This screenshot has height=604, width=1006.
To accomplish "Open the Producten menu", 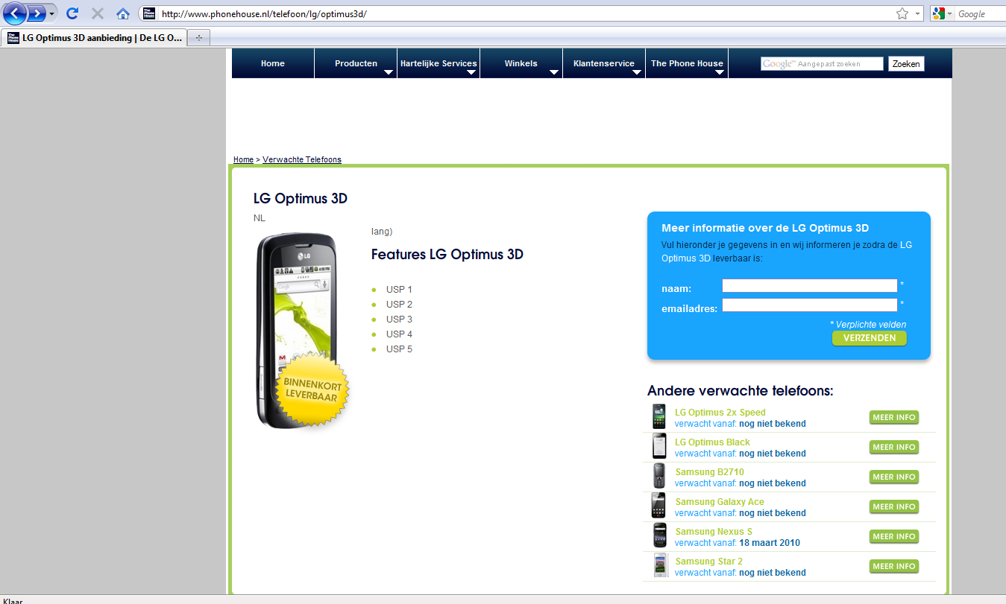I will pyautogui.click(x=356, y=63).
